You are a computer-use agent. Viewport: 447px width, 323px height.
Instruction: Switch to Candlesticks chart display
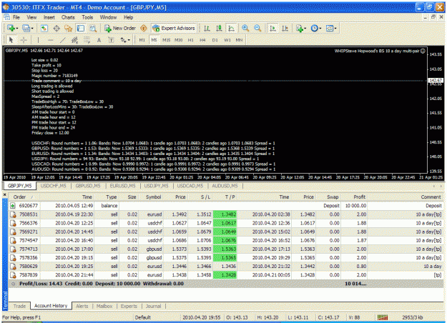click(x=219, y=28)
